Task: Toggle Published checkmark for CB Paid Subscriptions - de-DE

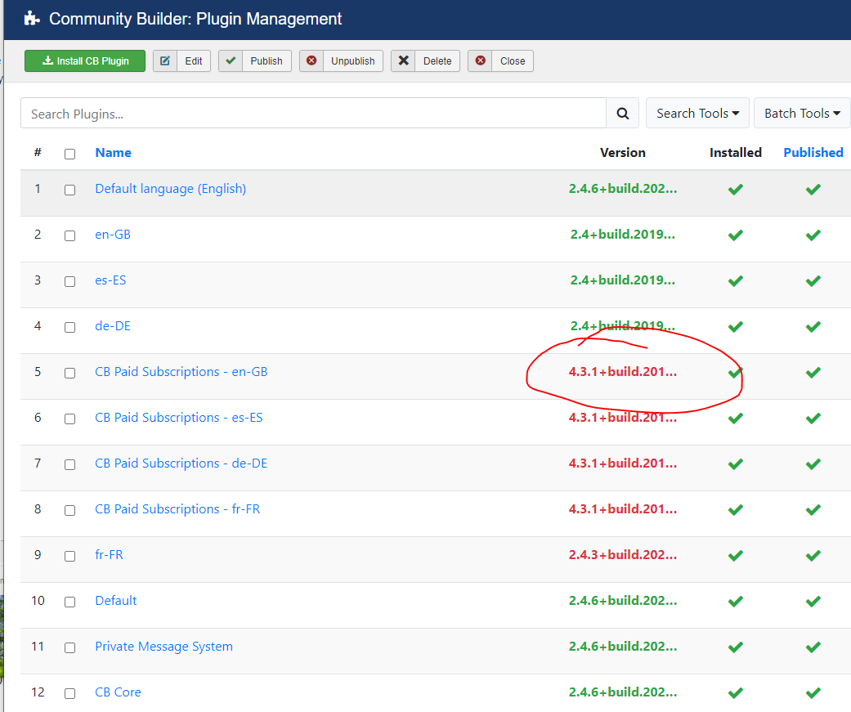Action: (x=813, y=464)
